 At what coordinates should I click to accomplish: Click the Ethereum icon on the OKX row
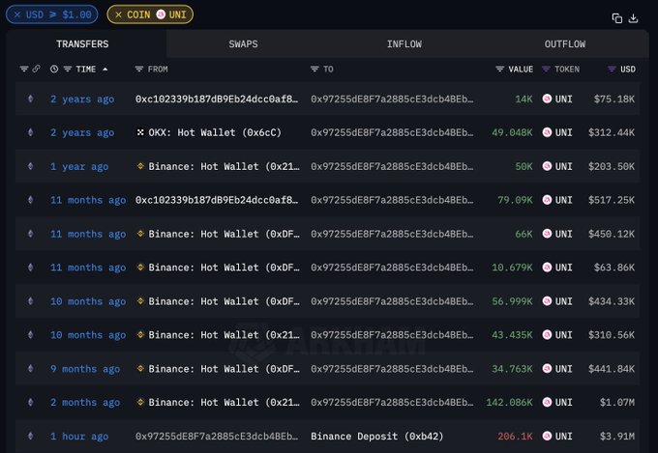[x=30, y=132]
